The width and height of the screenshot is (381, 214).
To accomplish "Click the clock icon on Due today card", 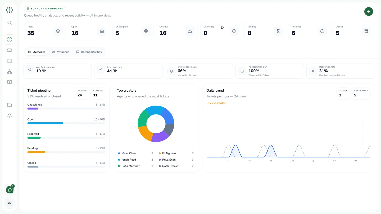I will [234, 31].
